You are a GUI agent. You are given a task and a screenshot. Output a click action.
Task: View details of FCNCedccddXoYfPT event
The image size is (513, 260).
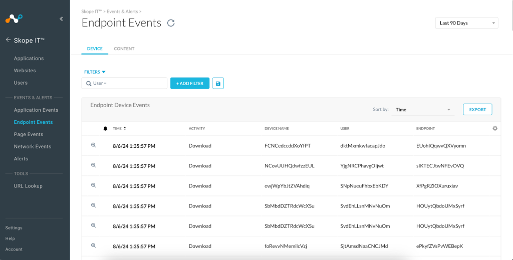pyautogui.click(x=93, y=145)
